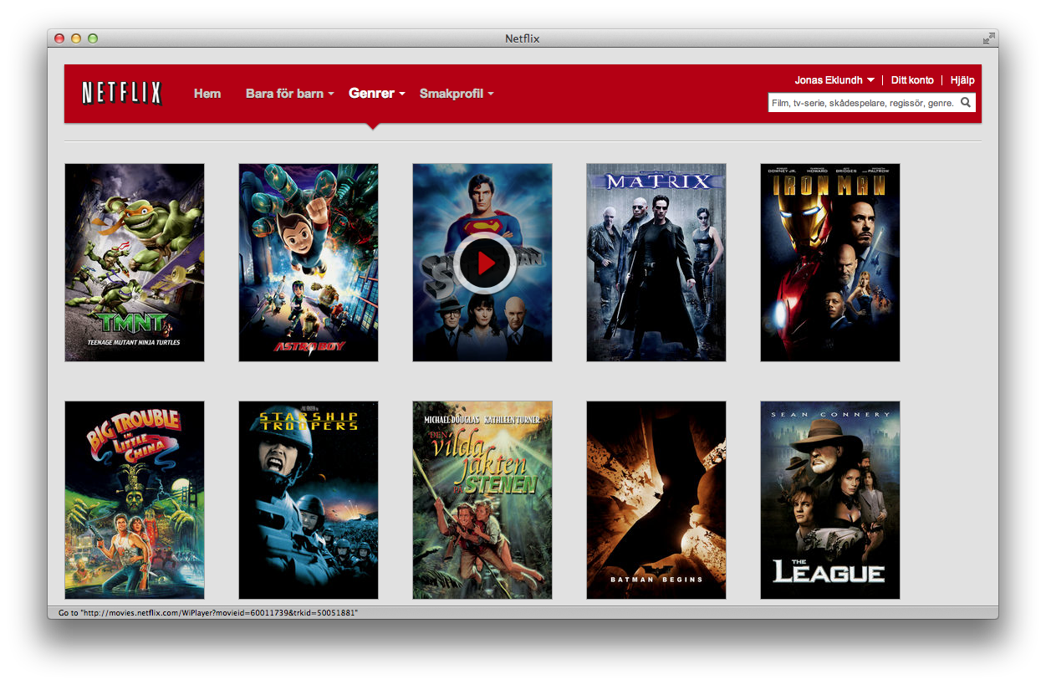Choose The Matrix movie poster
The image size is (1046, 685).
(656, 263)
